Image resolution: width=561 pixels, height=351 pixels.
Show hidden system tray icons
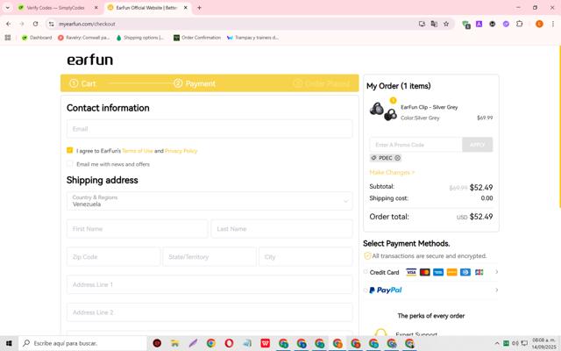(x=497, y=343)
